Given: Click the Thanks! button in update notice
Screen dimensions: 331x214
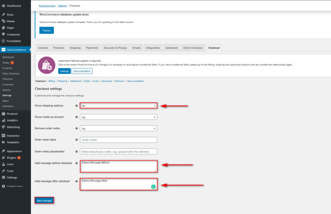Looking at the screenshot, I should click(47, 30).
